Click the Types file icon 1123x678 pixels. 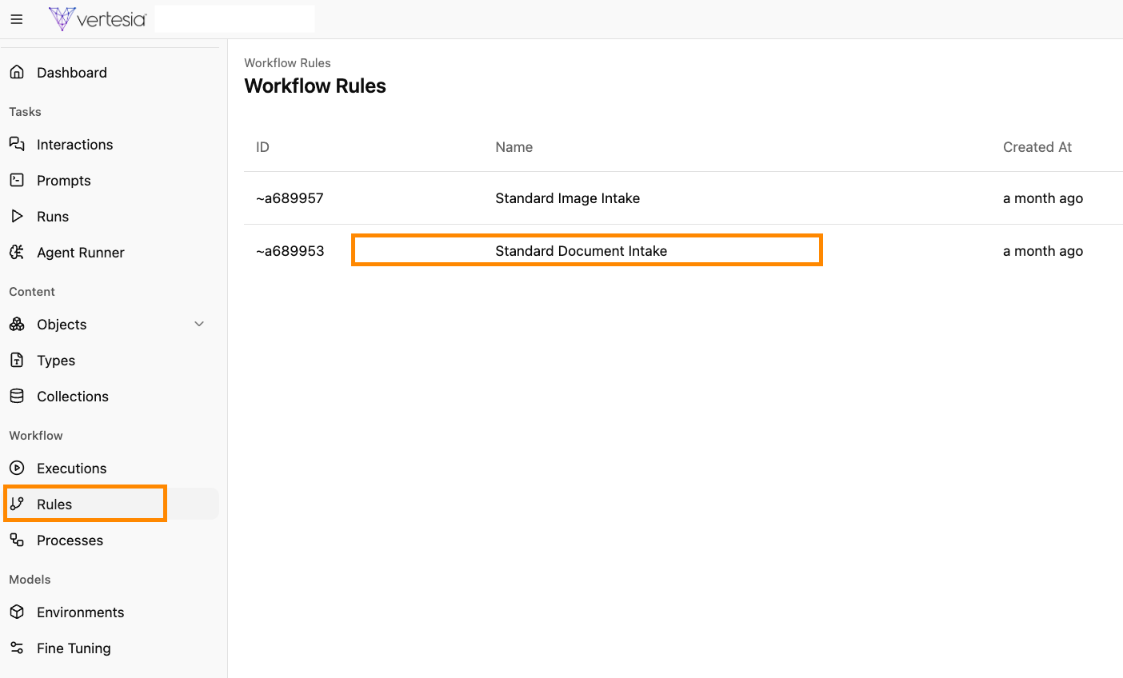(17, 360)
